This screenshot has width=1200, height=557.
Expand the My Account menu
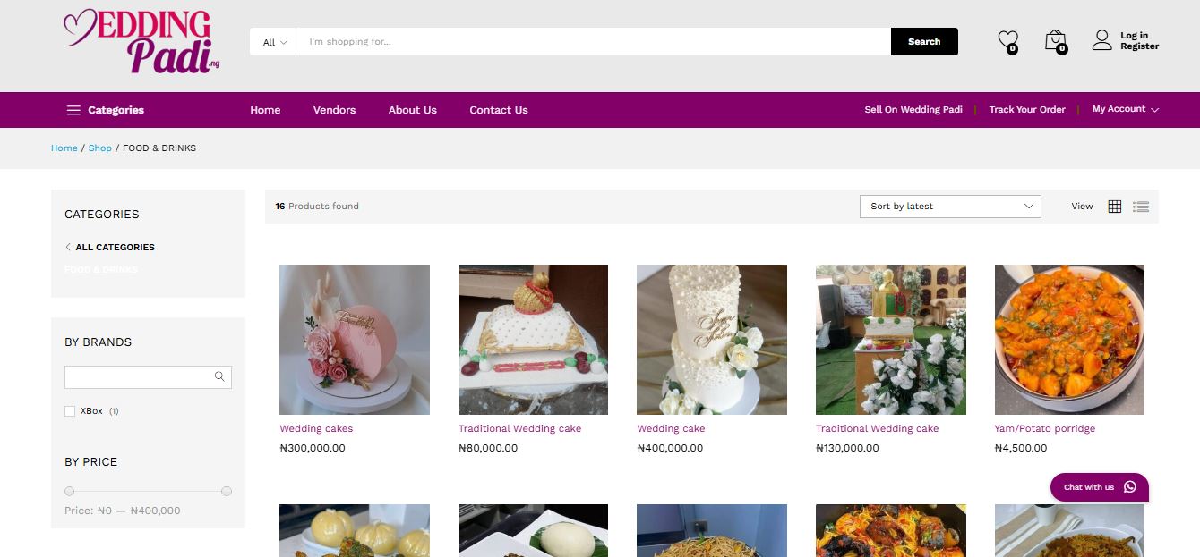tap(1125, 109)
